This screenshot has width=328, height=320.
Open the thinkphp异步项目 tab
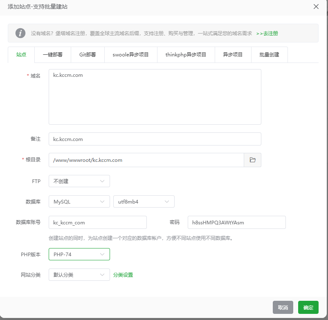(x=186, y=55)
